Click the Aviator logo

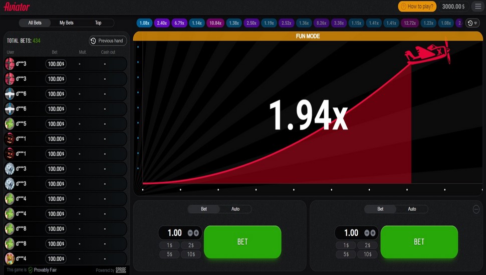(17, 6)
